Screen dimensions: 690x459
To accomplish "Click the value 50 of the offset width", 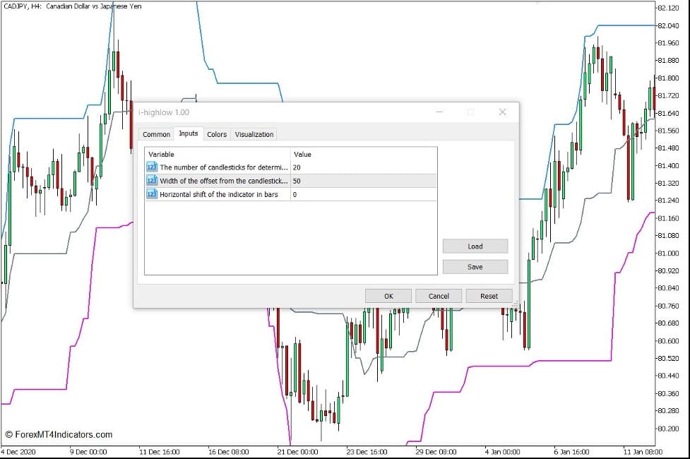I will (298, 181).
